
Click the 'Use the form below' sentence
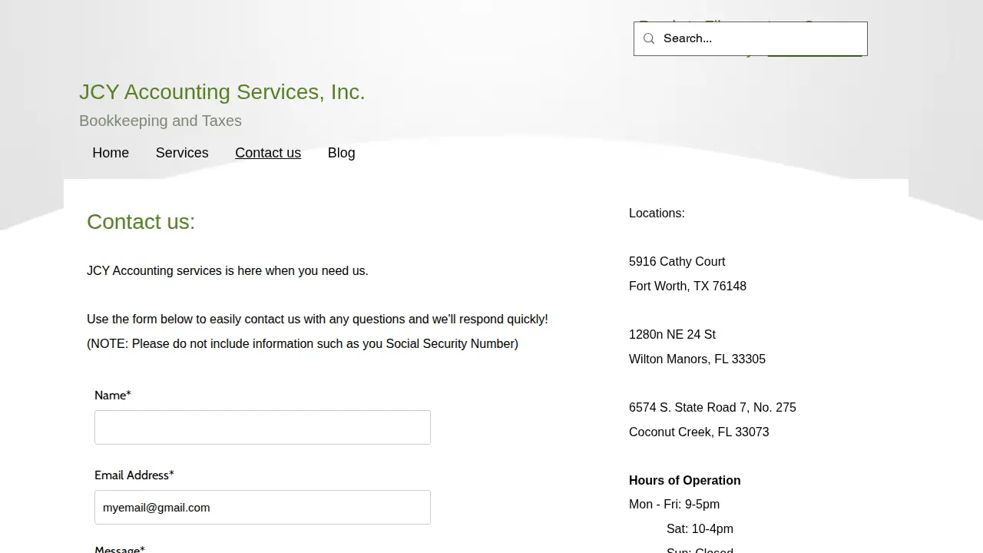(317, 320)
